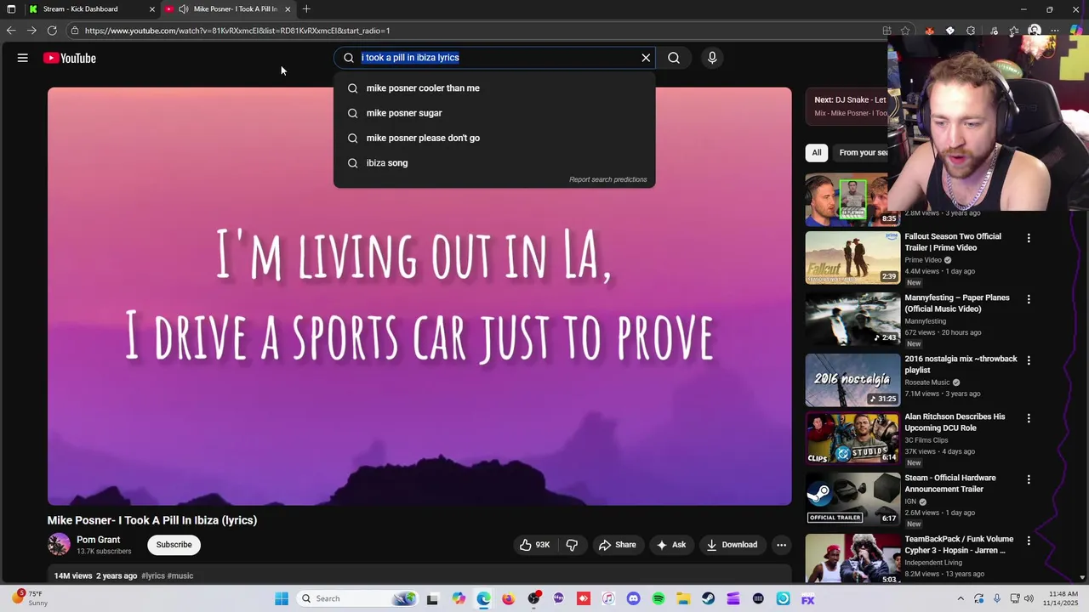This screenshot has width=1089, height=612.
Task: Open Steam from the taskbar
Action: pos(708,598)
